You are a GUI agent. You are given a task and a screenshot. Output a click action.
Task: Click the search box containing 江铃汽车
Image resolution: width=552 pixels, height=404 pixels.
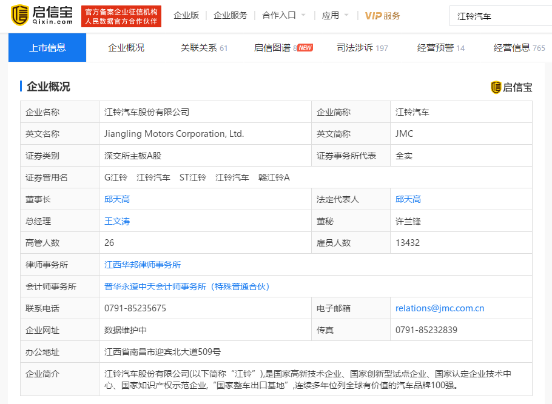click(500, 16)
